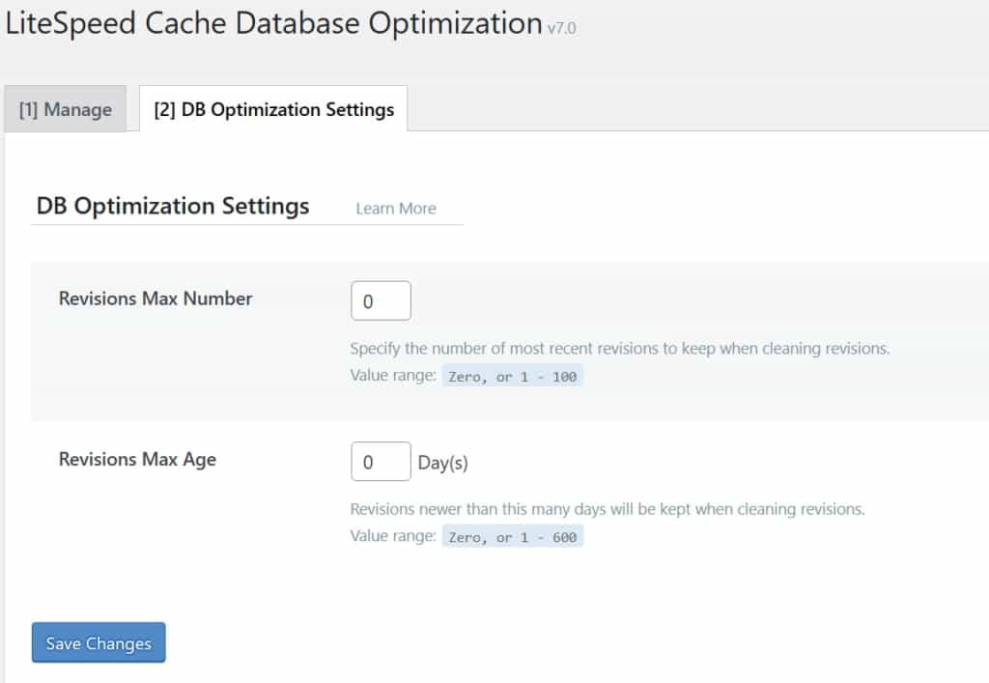This screenshot has height=683, width=989.
Task: Click the Revisions Max Age label
Action: tap(137, 459)
